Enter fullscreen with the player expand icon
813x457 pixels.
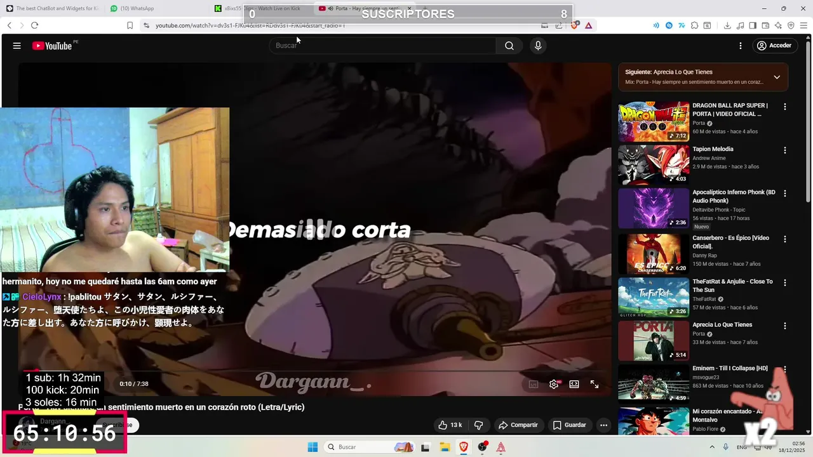point(595,384)
